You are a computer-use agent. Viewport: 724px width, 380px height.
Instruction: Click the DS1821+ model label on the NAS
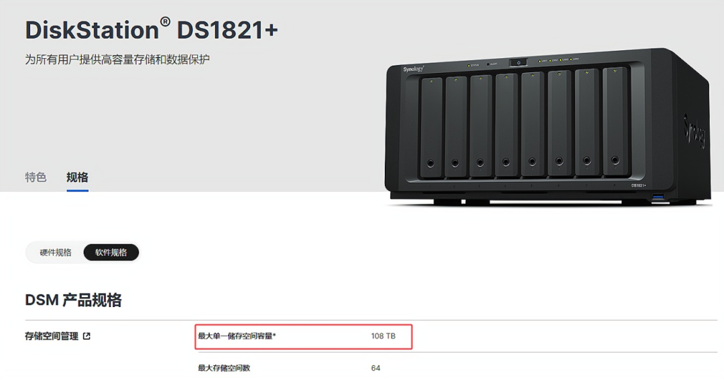(639, 185)
